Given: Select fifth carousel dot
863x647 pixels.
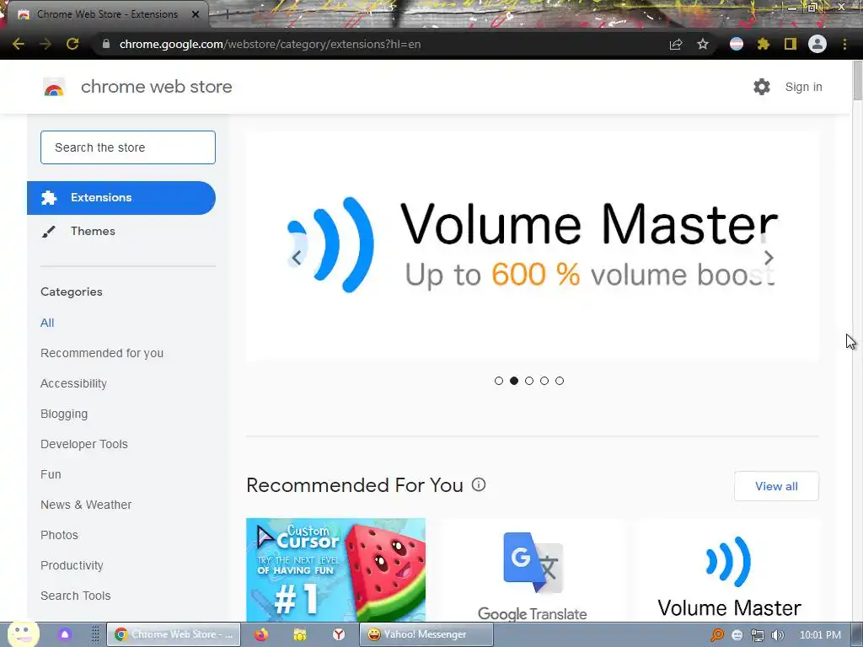Looking at the screenshot, I should tap(560, 381).
